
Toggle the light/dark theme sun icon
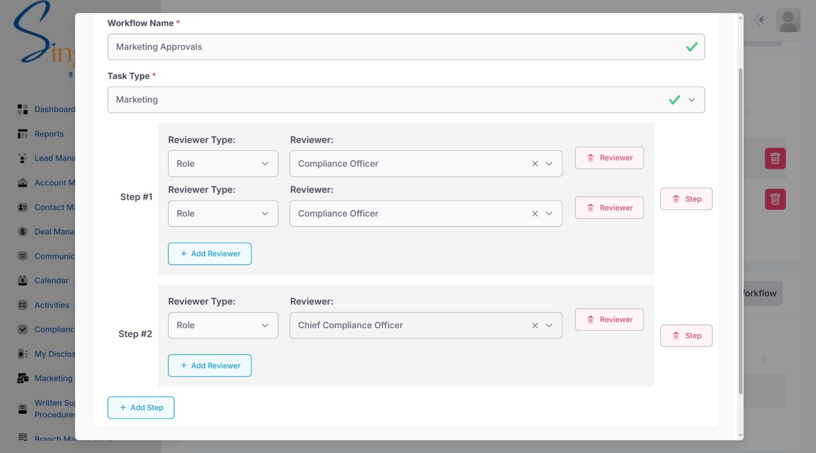pyautogui.click(x=760, y=20)
